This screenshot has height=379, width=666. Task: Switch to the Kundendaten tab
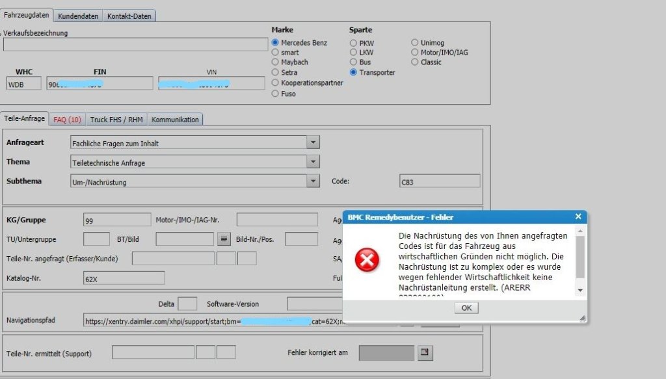77,16
